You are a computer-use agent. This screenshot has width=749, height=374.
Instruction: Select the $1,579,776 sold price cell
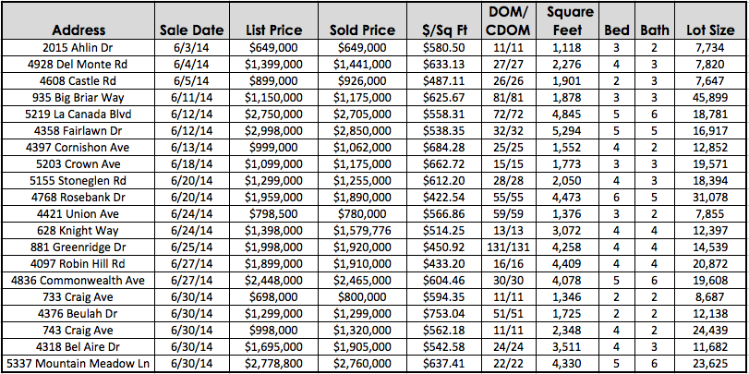(x=363, y=231)
